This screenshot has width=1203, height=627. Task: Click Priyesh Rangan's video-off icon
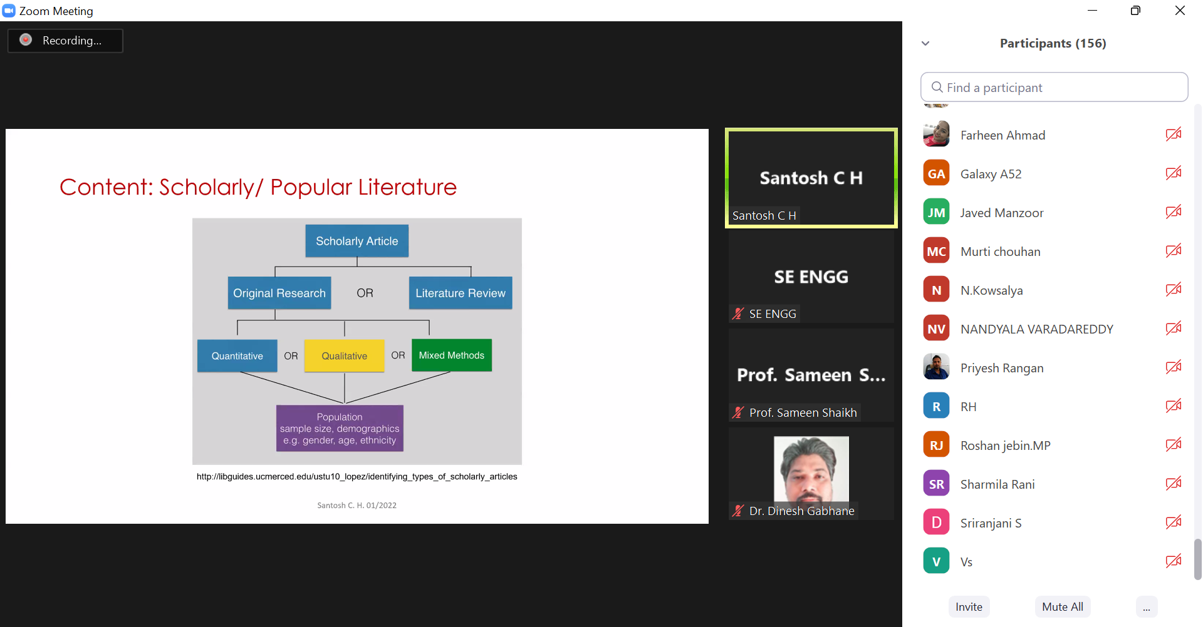pyautogui.click(x=1174, y=367)
